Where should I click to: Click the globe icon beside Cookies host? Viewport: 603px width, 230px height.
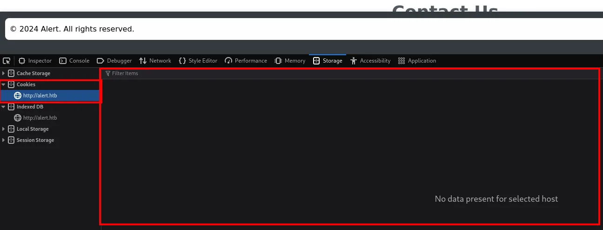pos(18,96)
